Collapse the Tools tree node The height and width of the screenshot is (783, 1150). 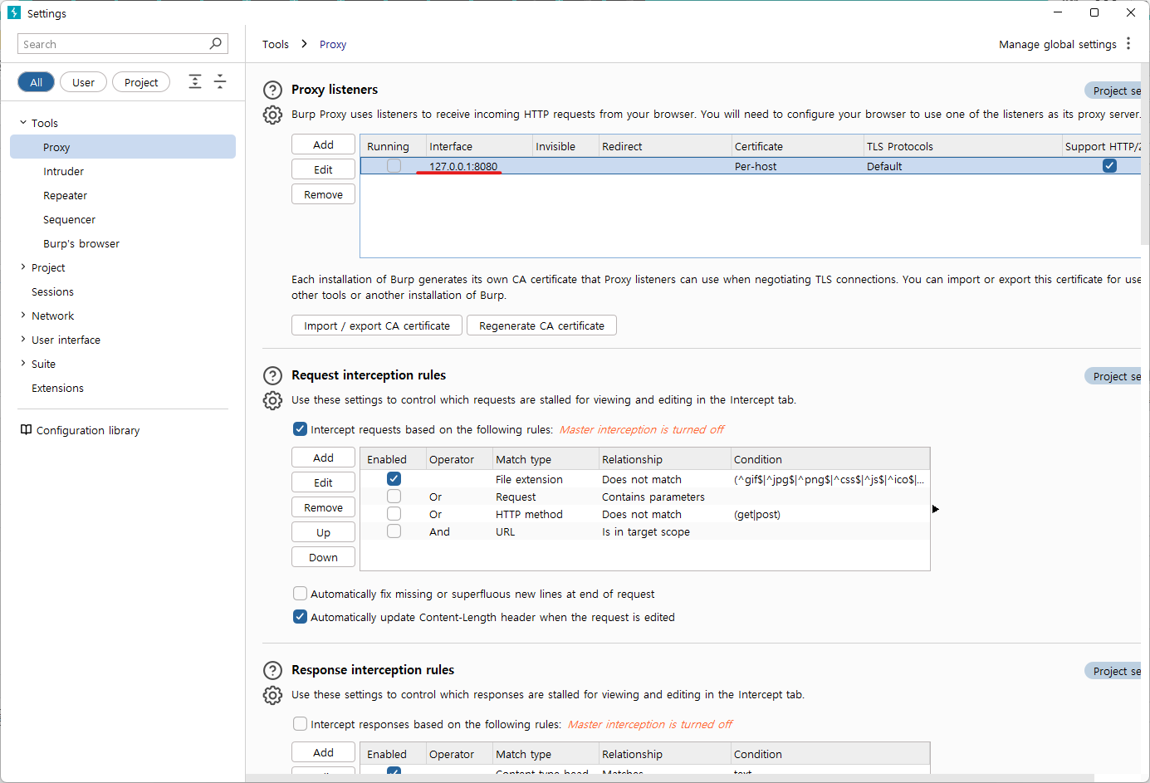23,123
